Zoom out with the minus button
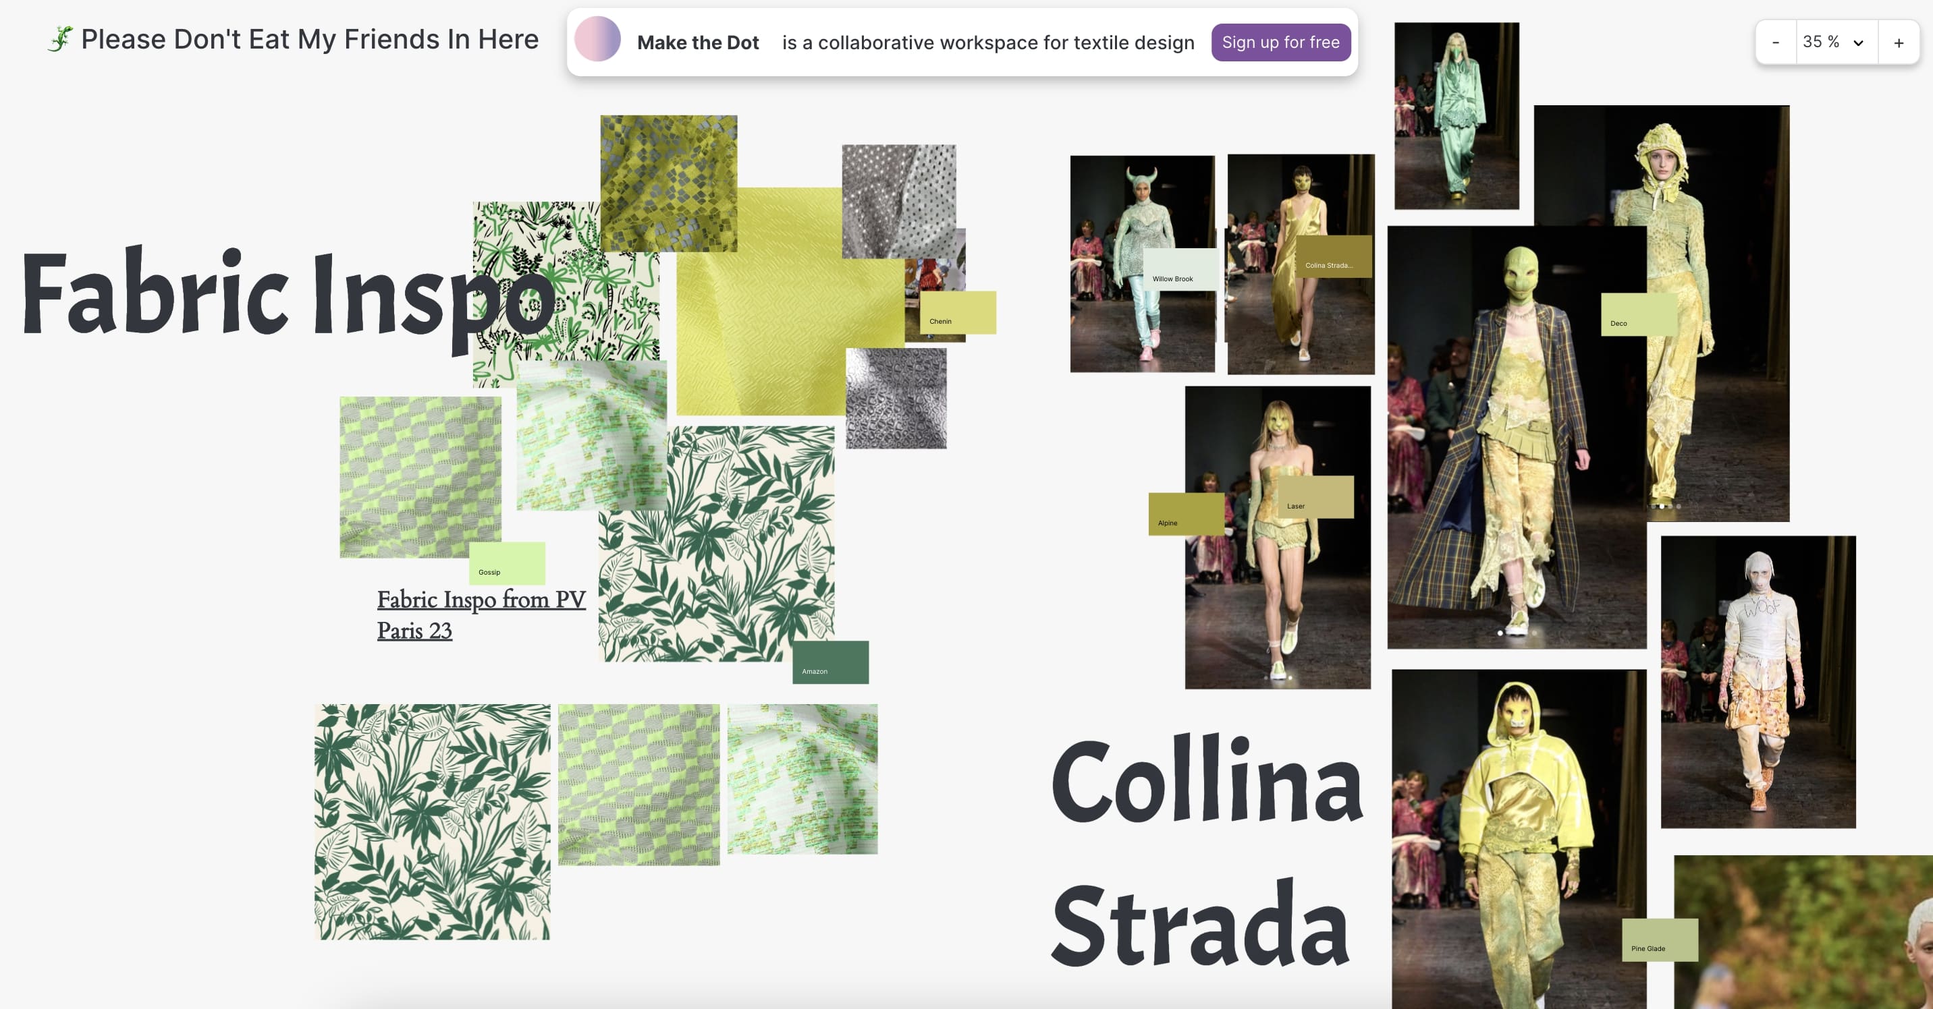The image size is (1933, 1009). pos(1776,42)
